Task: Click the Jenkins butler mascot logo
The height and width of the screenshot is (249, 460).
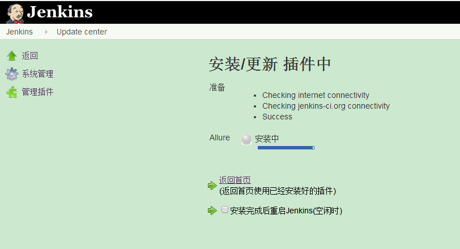Action: click(x=15, y=14)
